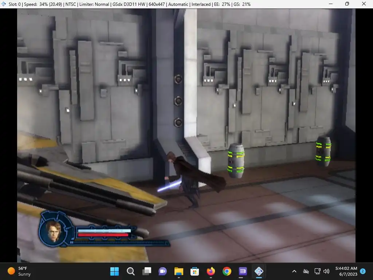
Task: Show hidden system tray icons
Action: click(294, 271)
